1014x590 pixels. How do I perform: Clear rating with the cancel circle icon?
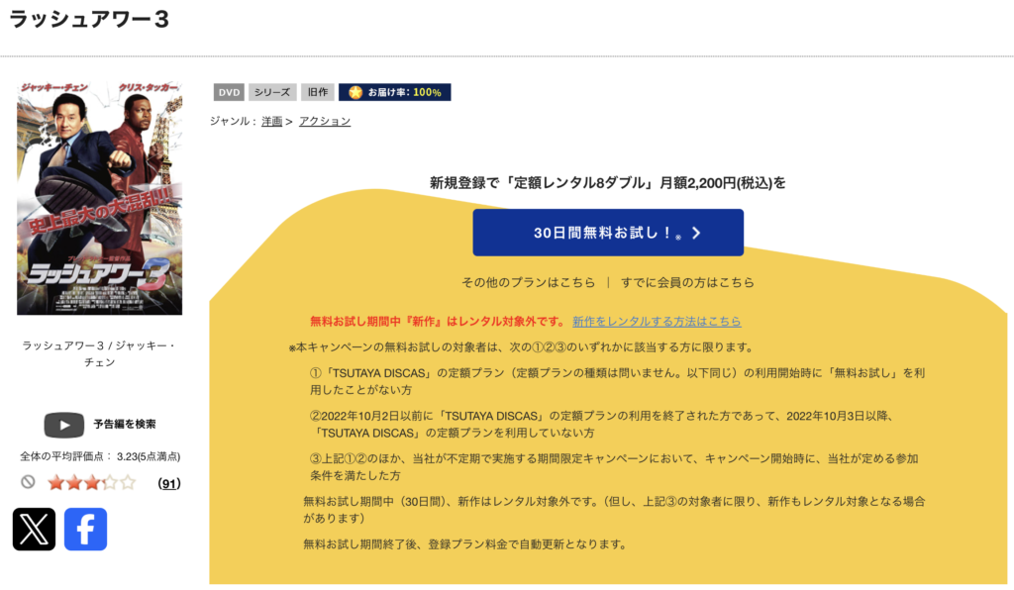pos(28,483)
